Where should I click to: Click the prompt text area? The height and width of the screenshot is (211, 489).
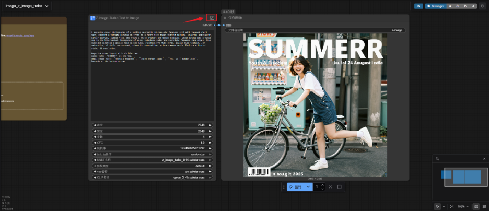pyautogui.click(x=152, y=73)
